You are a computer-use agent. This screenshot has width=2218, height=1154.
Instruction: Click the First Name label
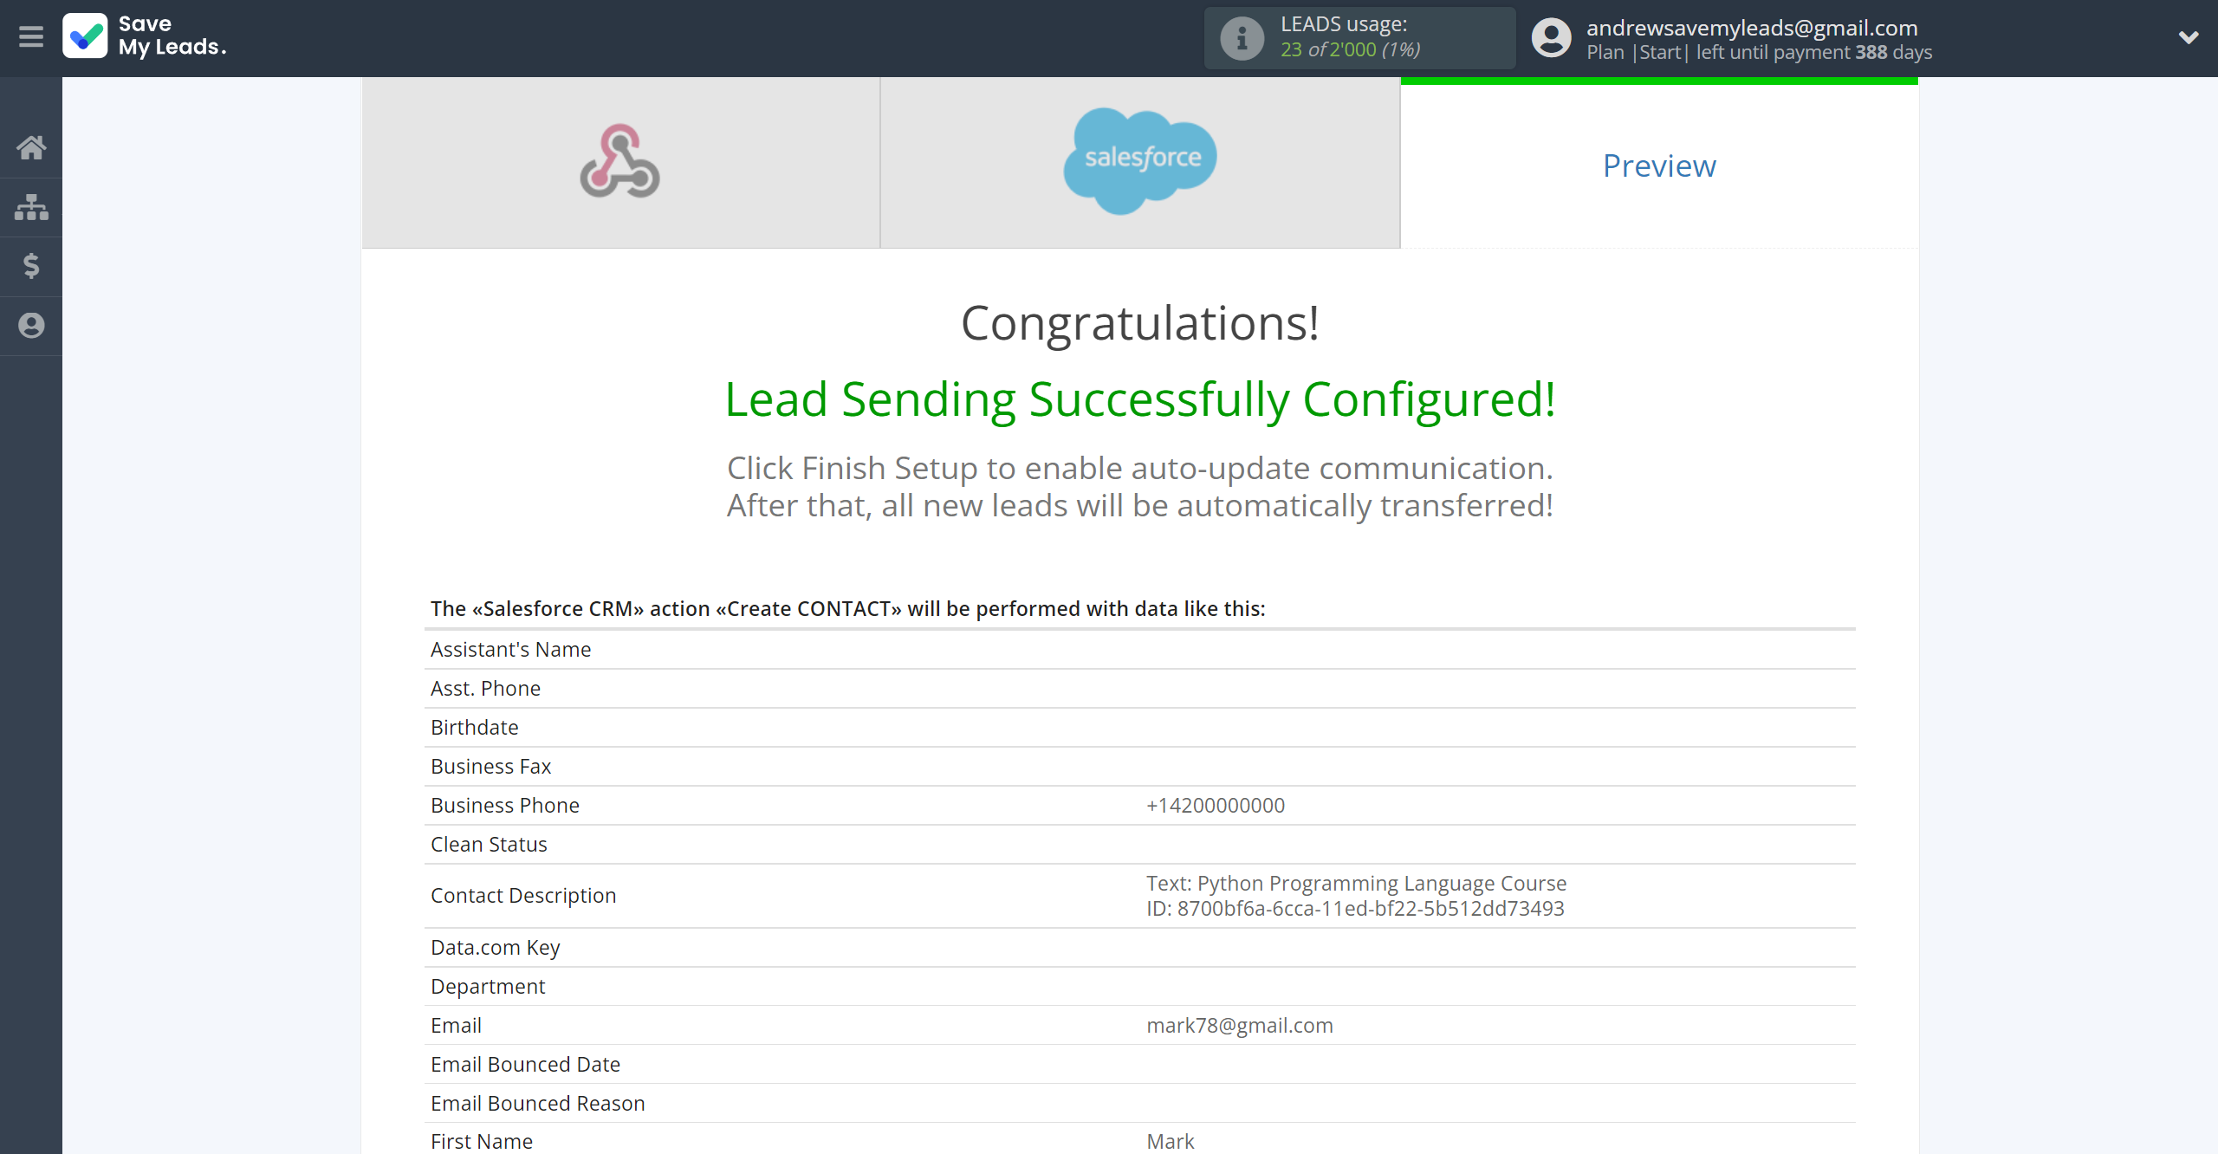(482, 1141)
